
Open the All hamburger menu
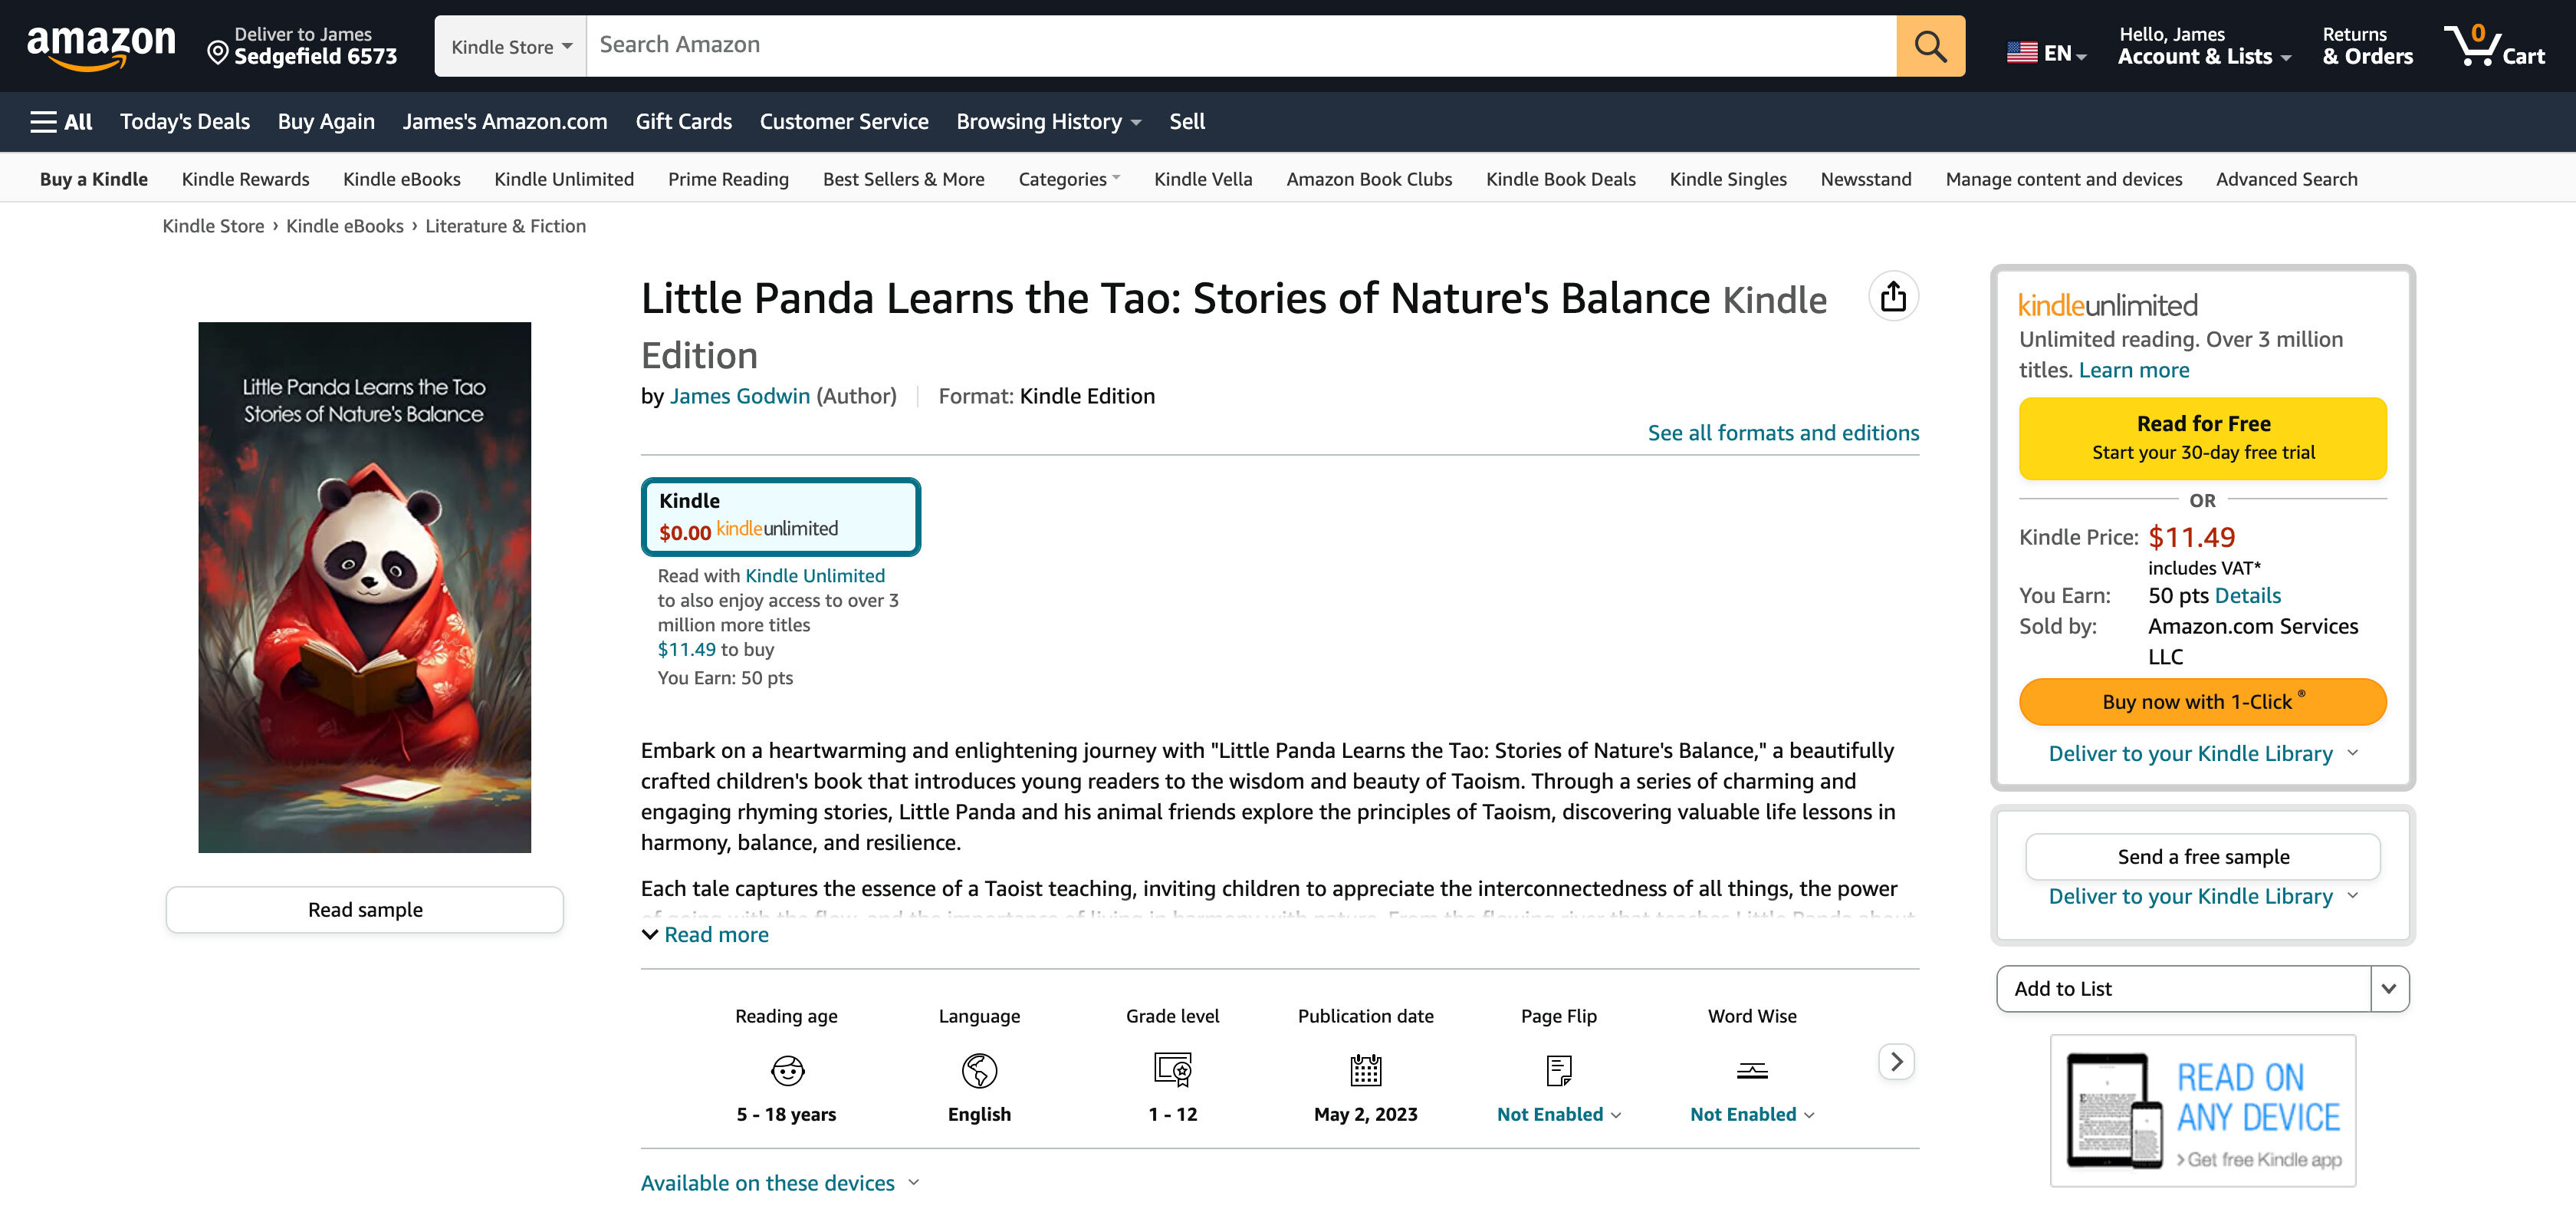[61, 122]
